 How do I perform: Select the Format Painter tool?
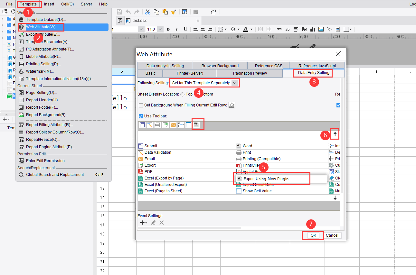point(174,12)
